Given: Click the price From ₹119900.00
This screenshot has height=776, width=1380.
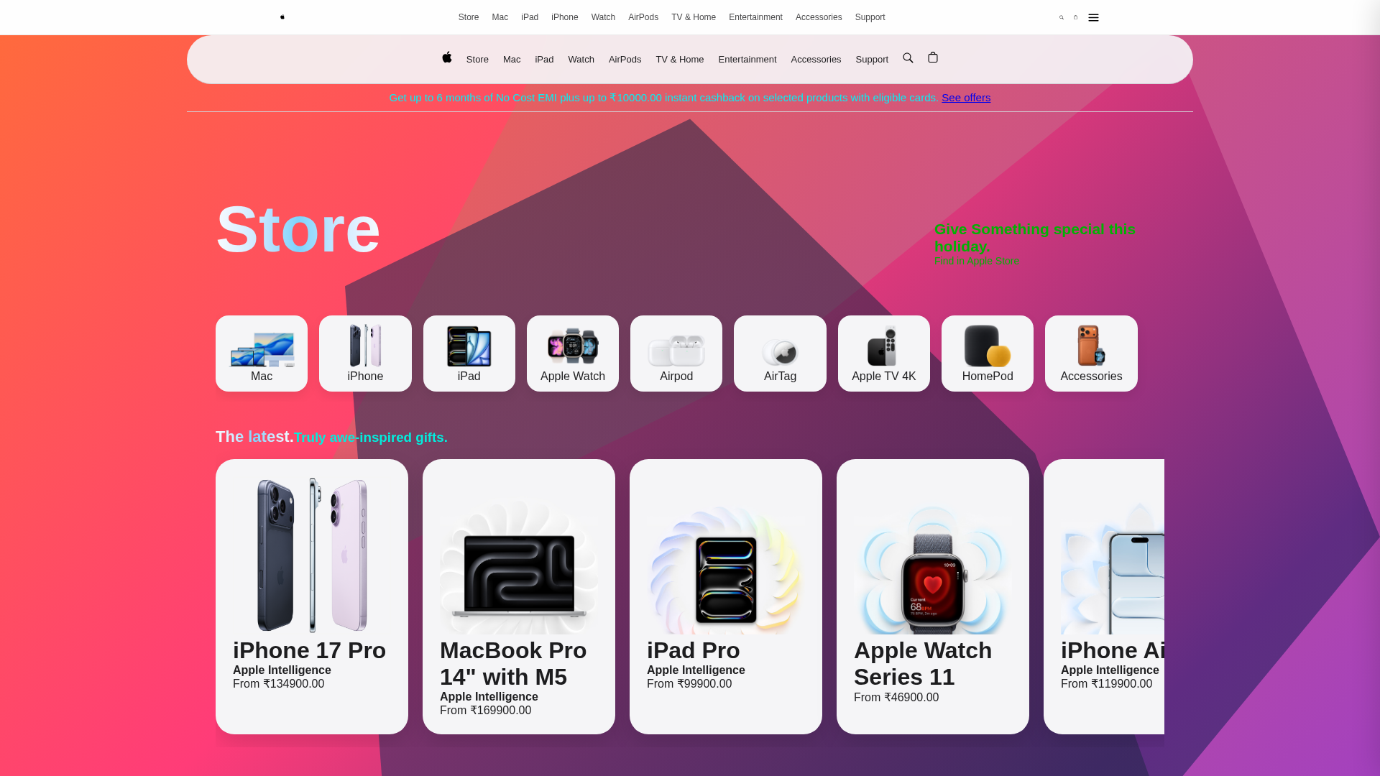Looking at the screenshot, I should click(1106, 684).
